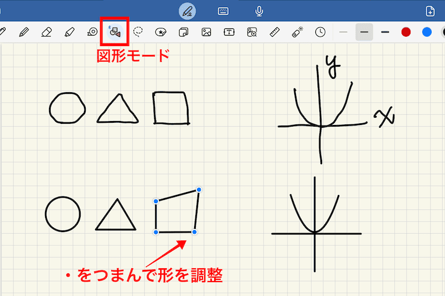Select the thickest stroke width

point(385,32)
